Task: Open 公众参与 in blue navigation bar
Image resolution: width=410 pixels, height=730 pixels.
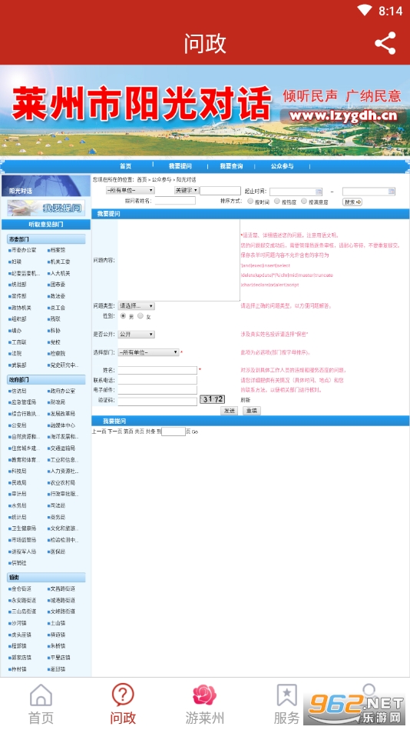Action: point(283,166)
